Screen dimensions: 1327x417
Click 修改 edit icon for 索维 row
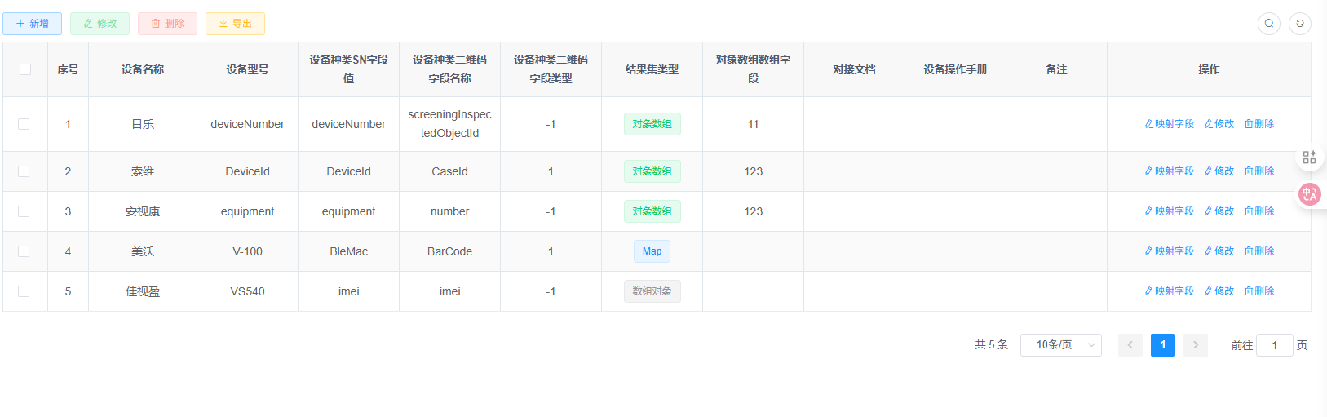point(1219,171)
